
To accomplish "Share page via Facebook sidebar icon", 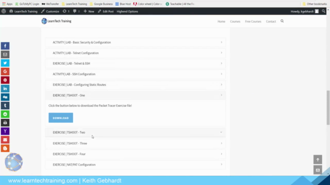I will [x=5, y=46].
